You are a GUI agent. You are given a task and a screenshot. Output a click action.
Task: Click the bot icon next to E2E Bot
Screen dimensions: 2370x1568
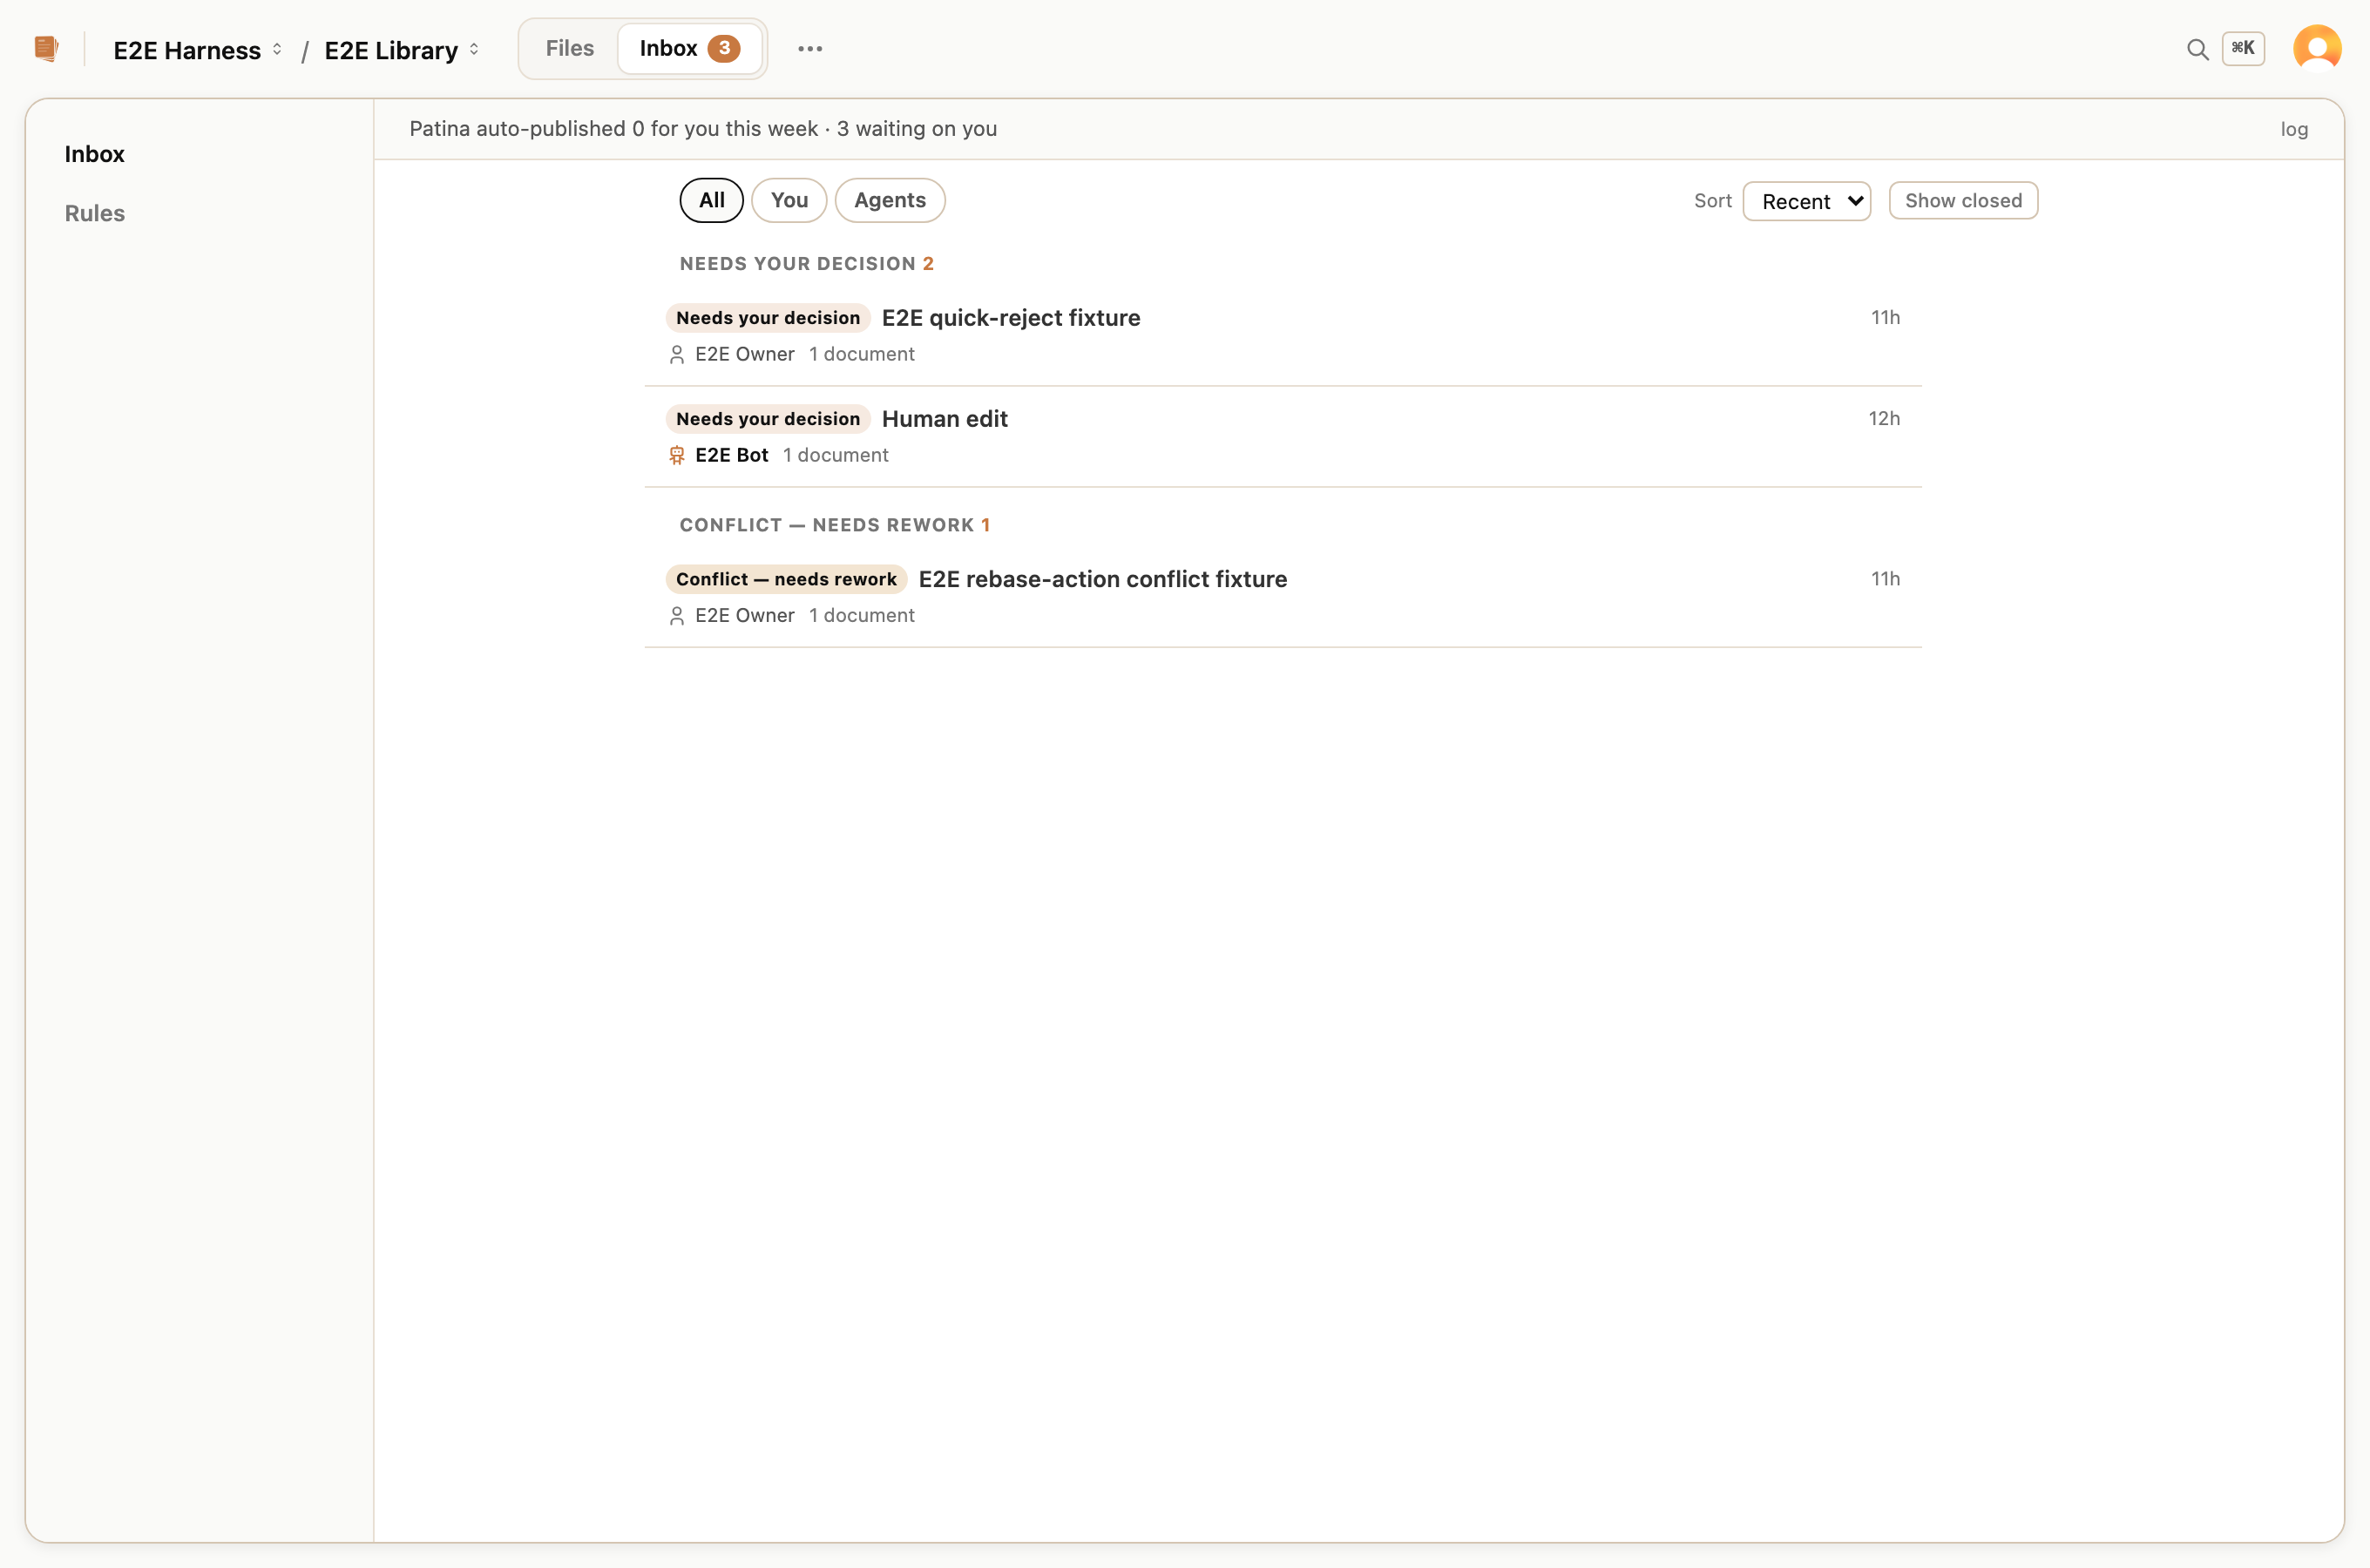click(677, 456)
